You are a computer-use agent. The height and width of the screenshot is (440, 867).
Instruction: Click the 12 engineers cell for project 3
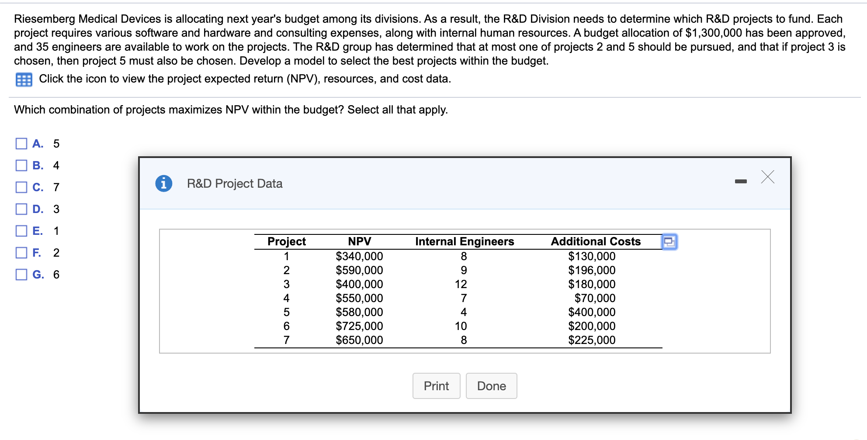[x=461, y=284]
